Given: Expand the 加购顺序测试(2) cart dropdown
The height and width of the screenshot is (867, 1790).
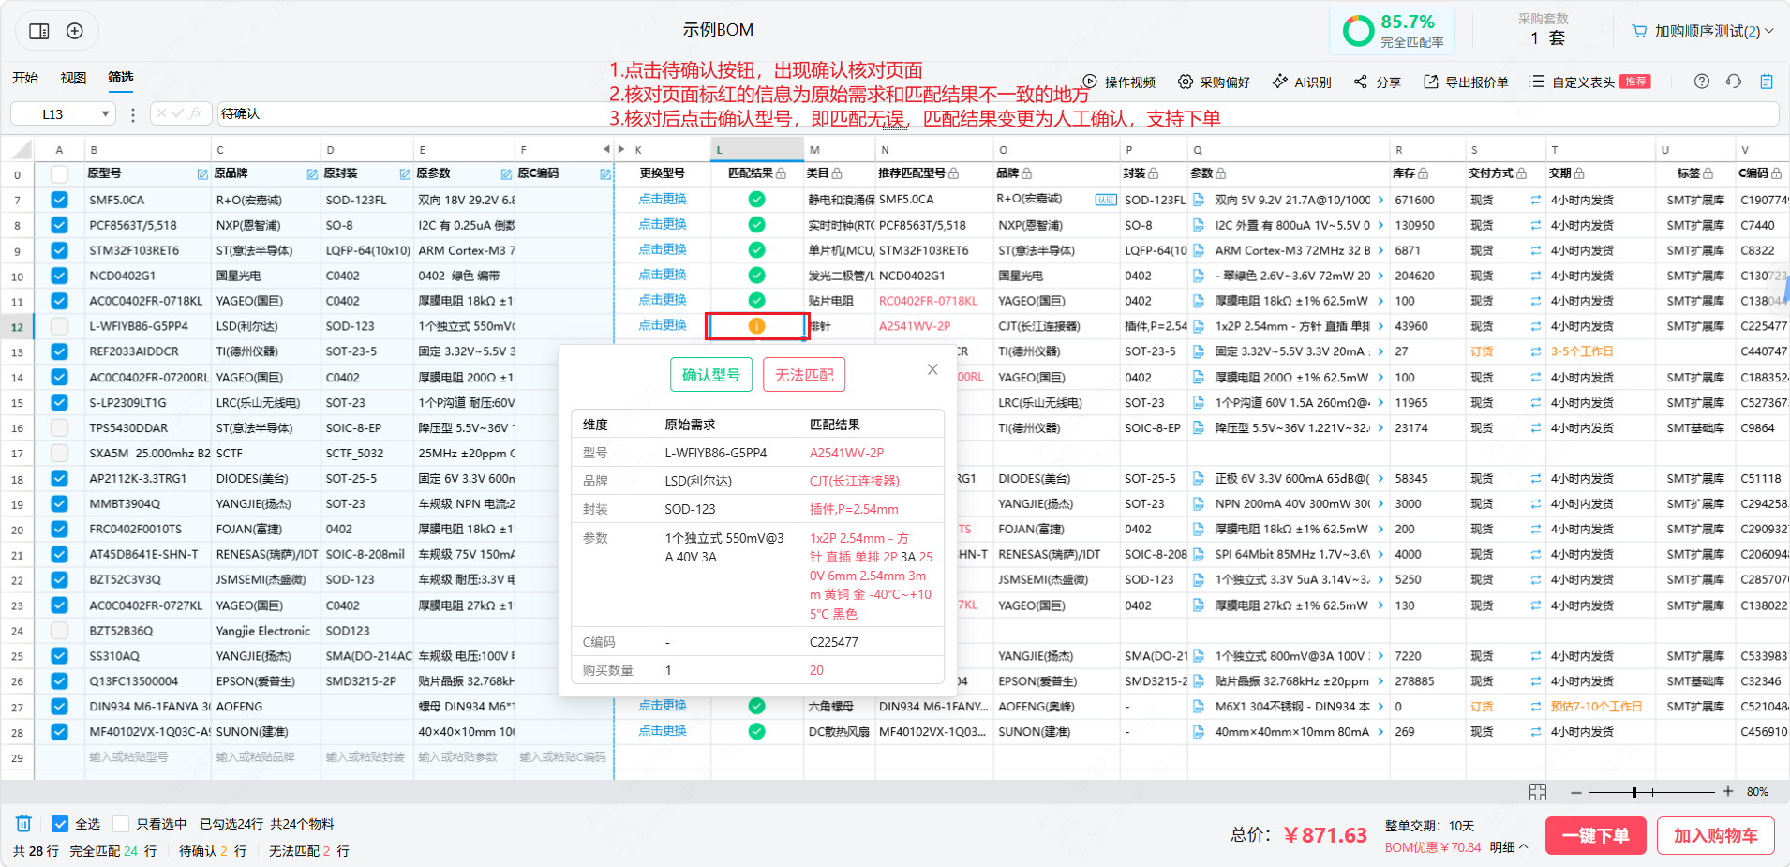Looking at the screenshot, I should click(1769, 31).
